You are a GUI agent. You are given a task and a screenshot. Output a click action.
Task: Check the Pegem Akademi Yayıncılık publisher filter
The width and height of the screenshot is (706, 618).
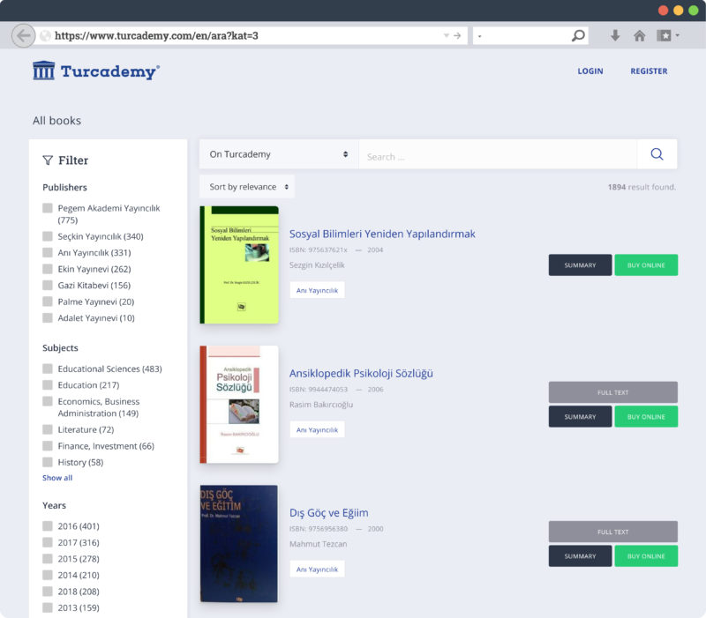click(x=48, y=208)
